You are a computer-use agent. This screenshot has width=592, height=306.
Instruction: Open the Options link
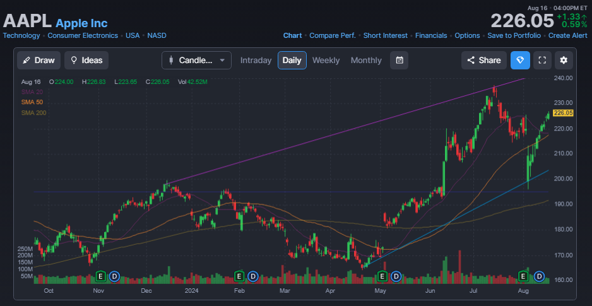coord(467,35)
